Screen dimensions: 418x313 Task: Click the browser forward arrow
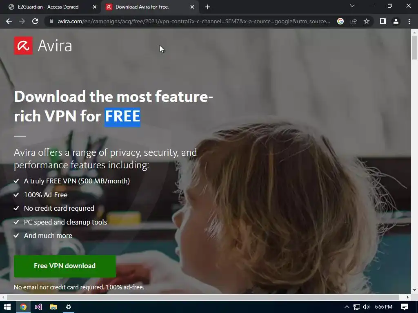(22, 21)
